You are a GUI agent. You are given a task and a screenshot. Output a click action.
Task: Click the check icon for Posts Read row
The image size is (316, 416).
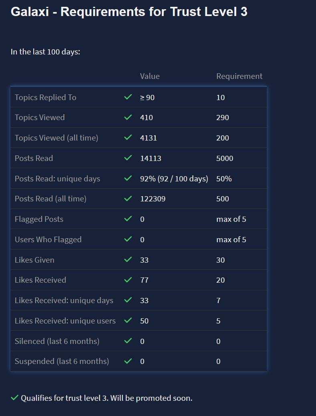tap(128, 158)
